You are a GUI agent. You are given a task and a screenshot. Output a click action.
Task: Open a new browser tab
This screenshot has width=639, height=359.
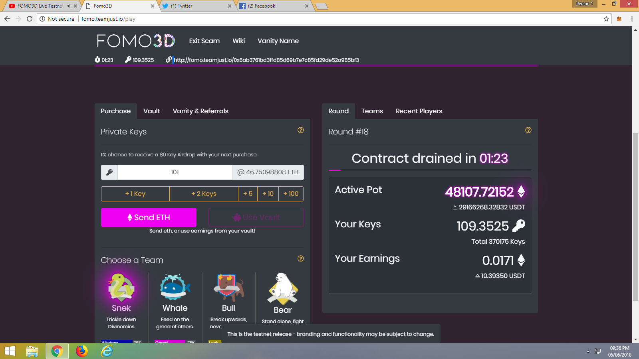(x=321, y=6)
